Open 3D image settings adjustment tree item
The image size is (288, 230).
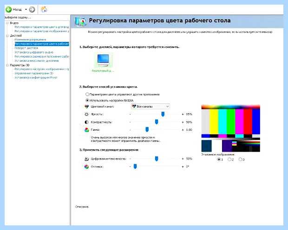click(42, 70)
